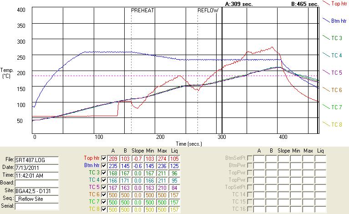Click TC 3 A value 168

pos(113,173)
